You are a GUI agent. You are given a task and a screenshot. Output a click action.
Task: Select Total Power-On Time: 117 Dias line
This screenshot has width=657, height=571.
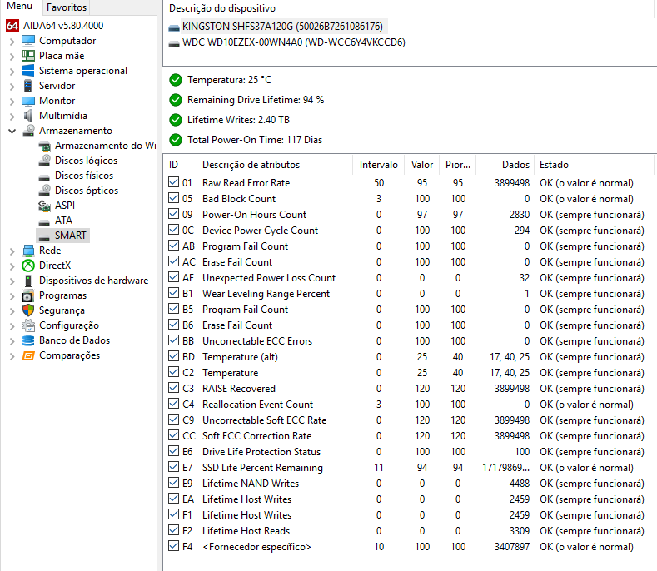[x=255, y=140]
